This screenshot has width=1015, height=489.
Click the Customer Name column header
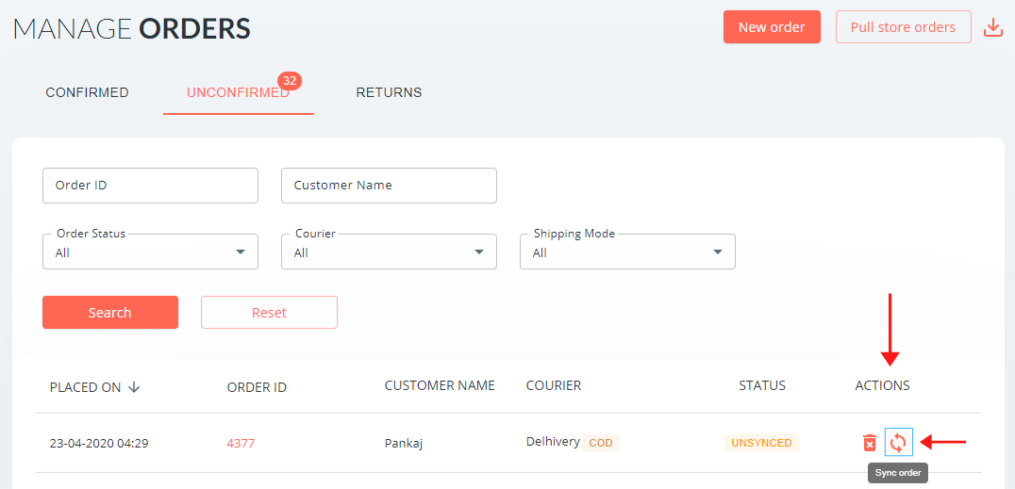tap(440, 385)
